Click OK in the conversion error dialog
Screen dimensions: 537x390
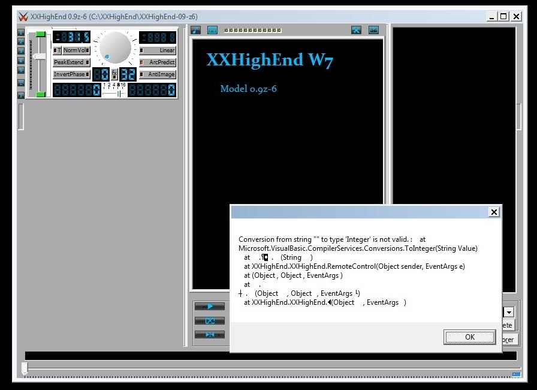[x=469, y=337]
